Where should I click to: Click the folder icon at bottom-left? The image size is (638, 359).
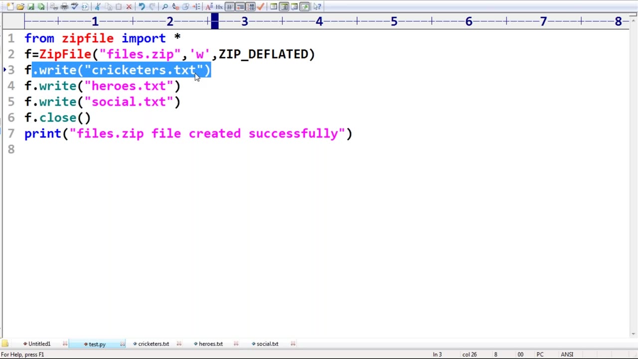5,344
